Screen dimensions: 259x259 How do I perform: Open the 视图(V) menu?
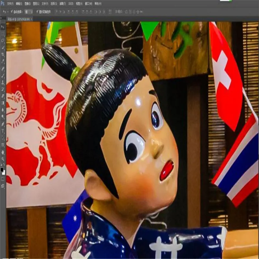coord(79,4)
